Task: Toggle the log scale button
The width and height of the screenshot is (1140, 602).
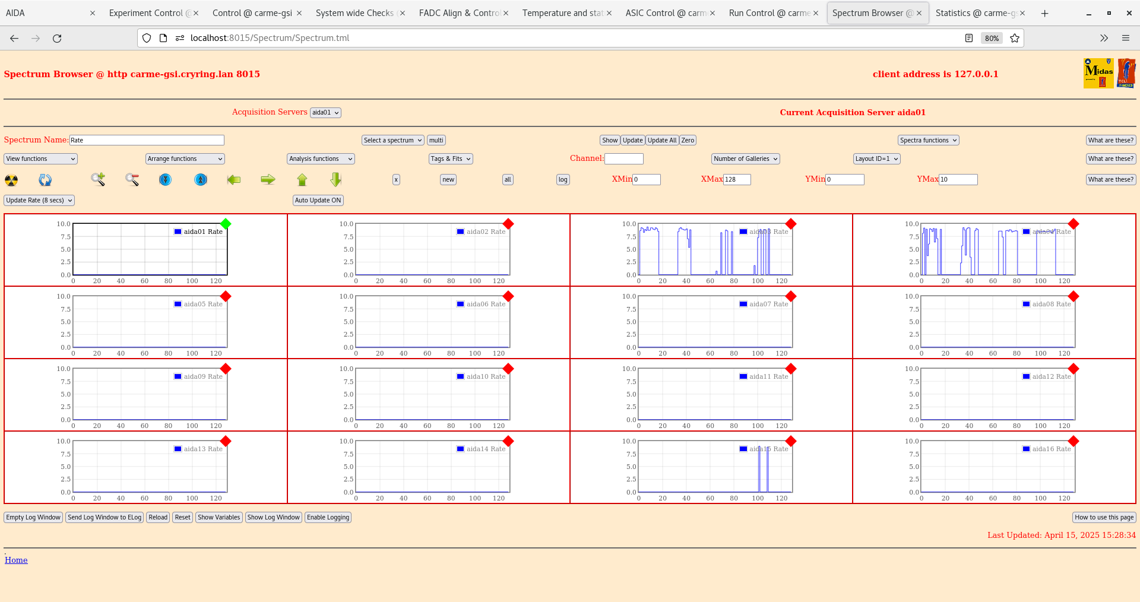Action: [x=562, y=179]
